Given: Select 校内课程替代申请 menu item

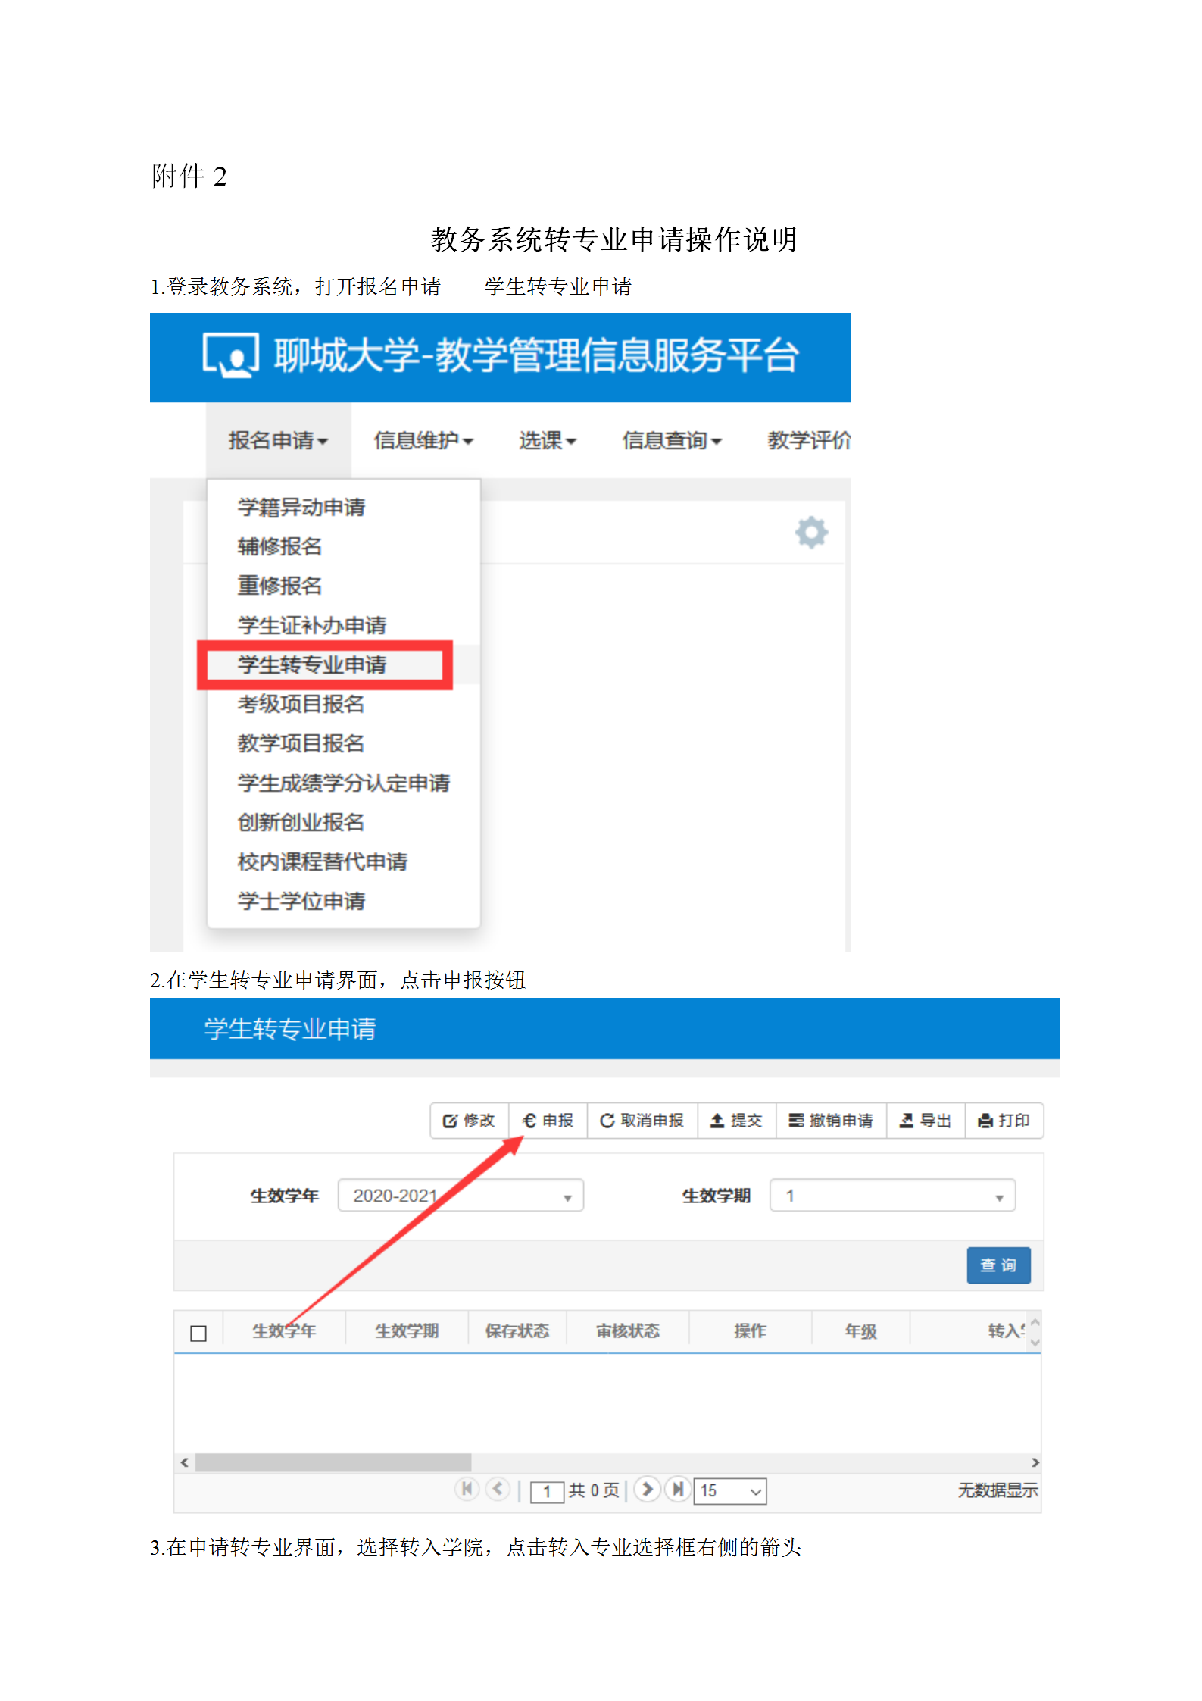Looking at the screenshot, I should click(322, 861).
